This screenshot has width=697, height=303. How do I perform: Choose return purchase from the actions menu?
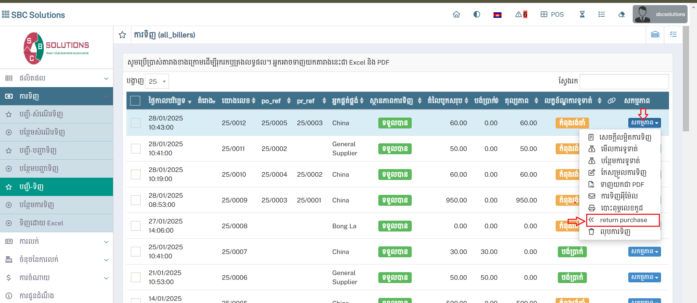click(x=623, y=220)
